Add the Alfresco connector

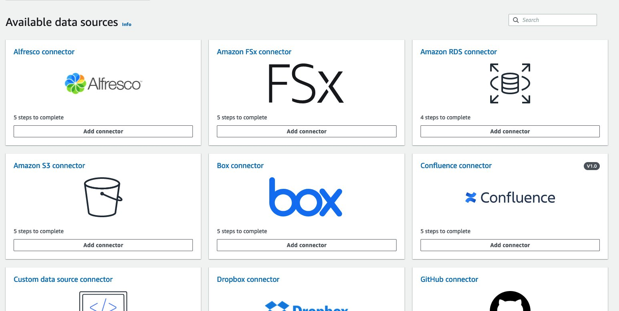coord(103,131)
